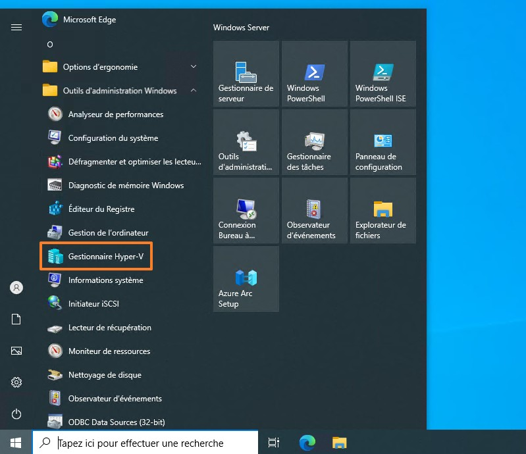Click the letter O section header
Image resolution: width=526 pixels, height=454 pixels.
[x=50, y=45]
